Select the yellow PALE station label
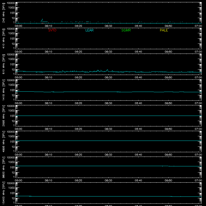 (x=164, y=30)
